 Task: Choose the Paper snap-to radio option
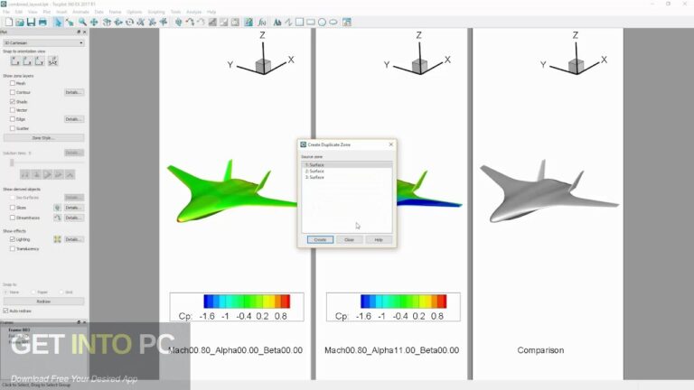(x=33, y=292)
